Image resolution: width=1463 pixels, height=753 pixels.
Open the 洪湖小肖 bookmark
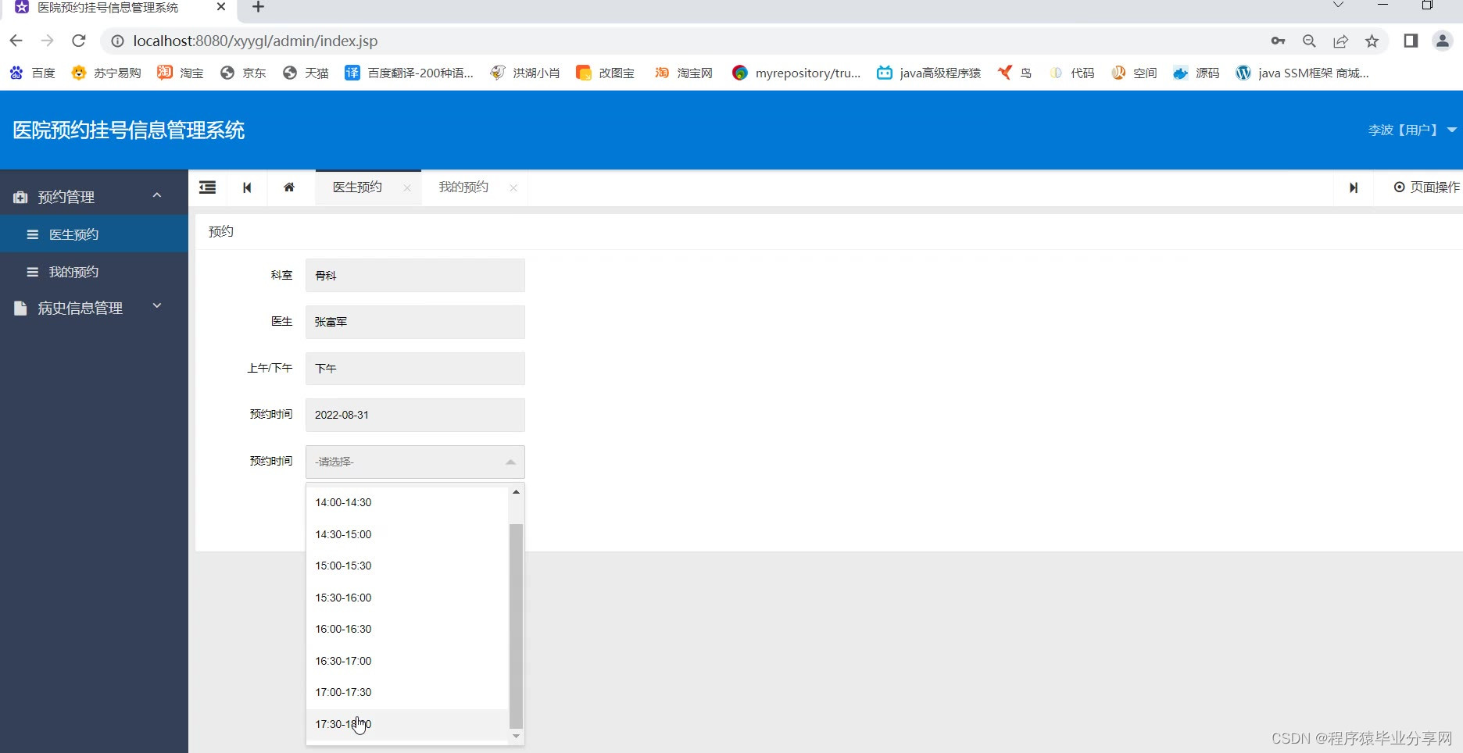(x=525, y=73)
